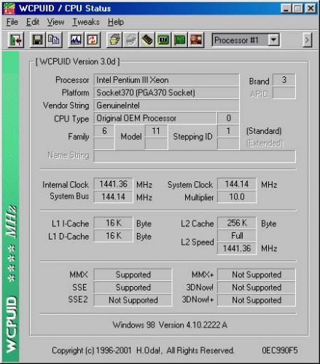Minimize the WCPUID window
The height and width of the screenshot is (364, 320).
pyautogui.click(x=286, y=9)
